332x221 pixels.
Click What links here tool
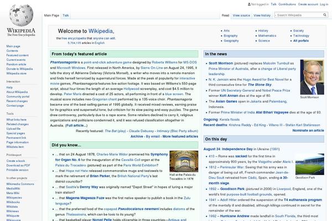pos(16,120)
